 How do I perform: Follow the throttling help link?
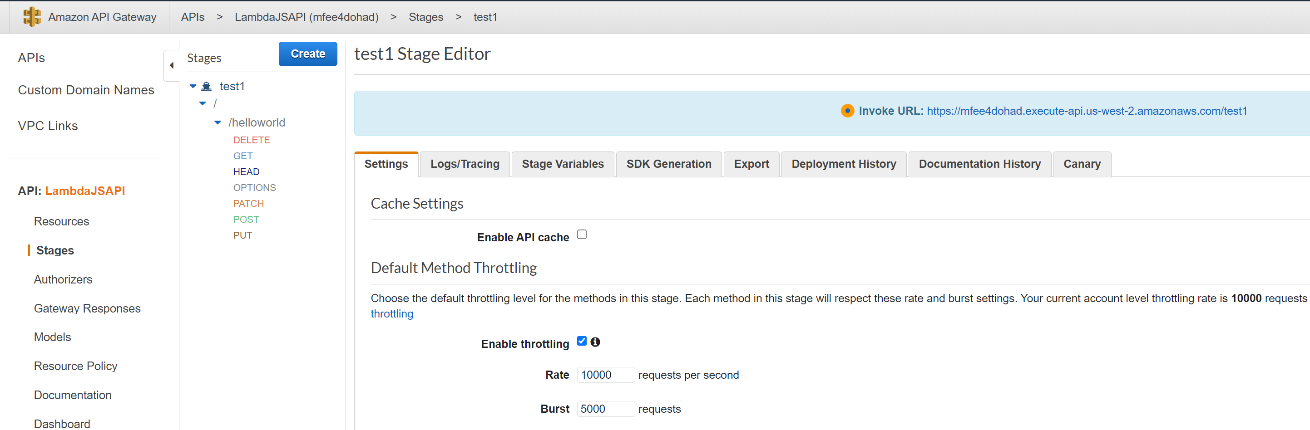click(x=391, y=313)
